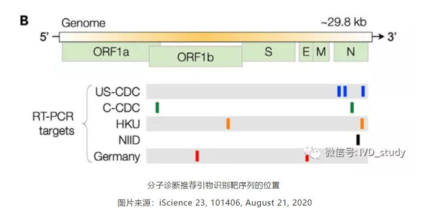Click the N gene box
This screenshot has height=217, width=433.
(x=351, y=51)
